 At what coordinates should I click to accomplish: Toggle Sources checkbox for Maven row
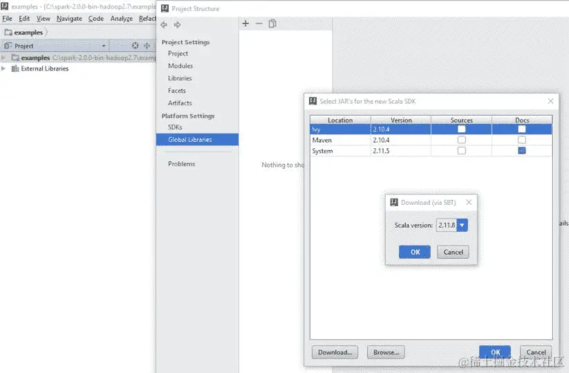[x=462, y=140]
